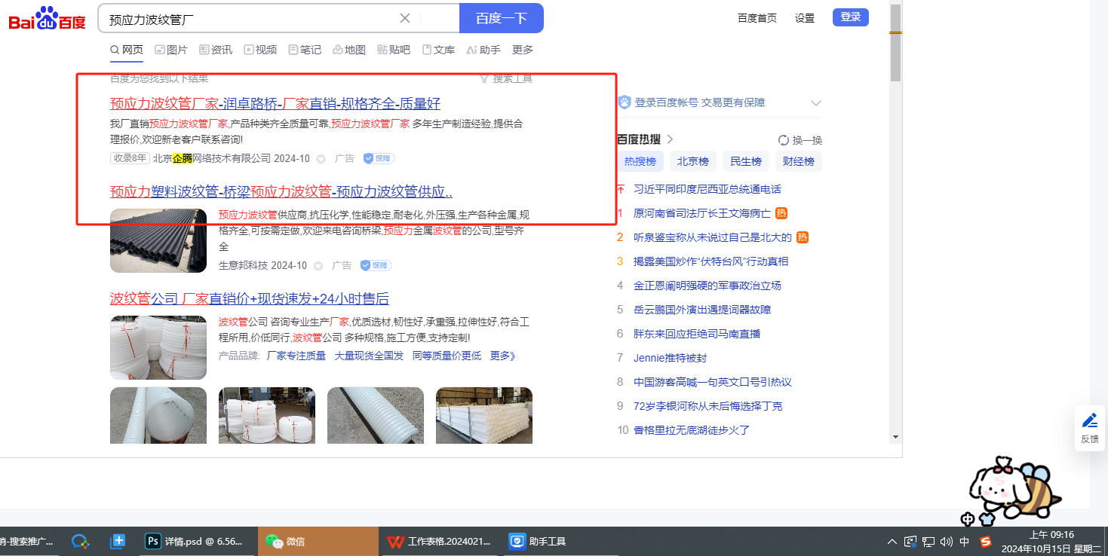Viewport: 1108px width, 556px height.
Task: Open the taskbar search app icon
Action: coord(80,541)
